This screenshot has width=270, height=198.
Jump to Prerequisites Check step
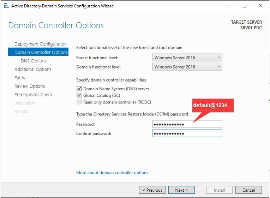(x=33, y=95)
